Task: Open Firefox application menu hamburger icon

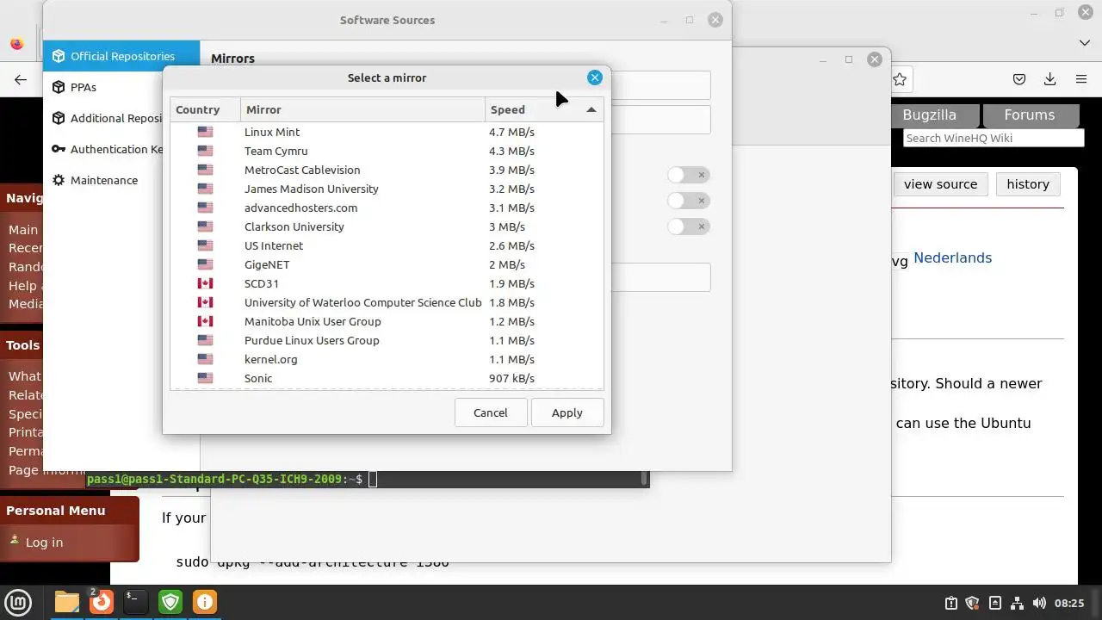Action: click(1081, 79)
